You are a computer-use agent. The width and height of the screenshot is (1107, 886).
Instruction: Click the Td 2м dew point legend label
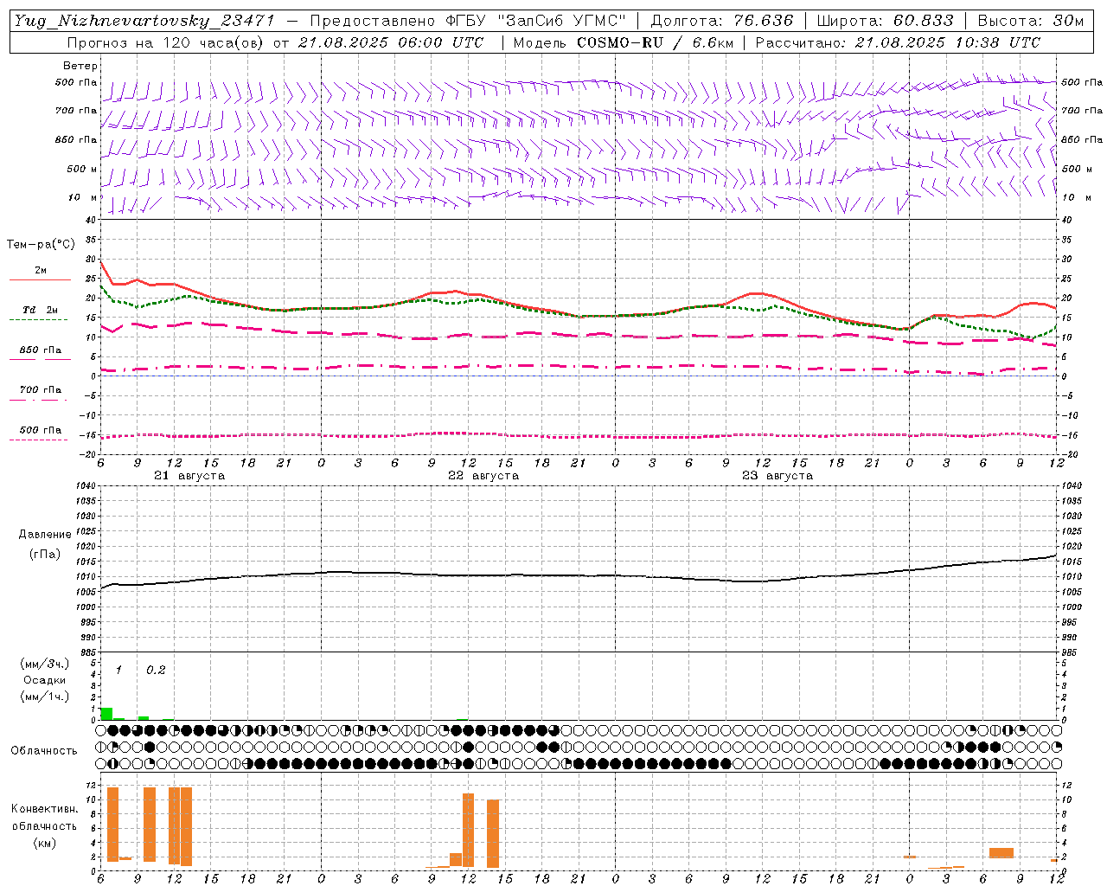(x=40, y=310)
